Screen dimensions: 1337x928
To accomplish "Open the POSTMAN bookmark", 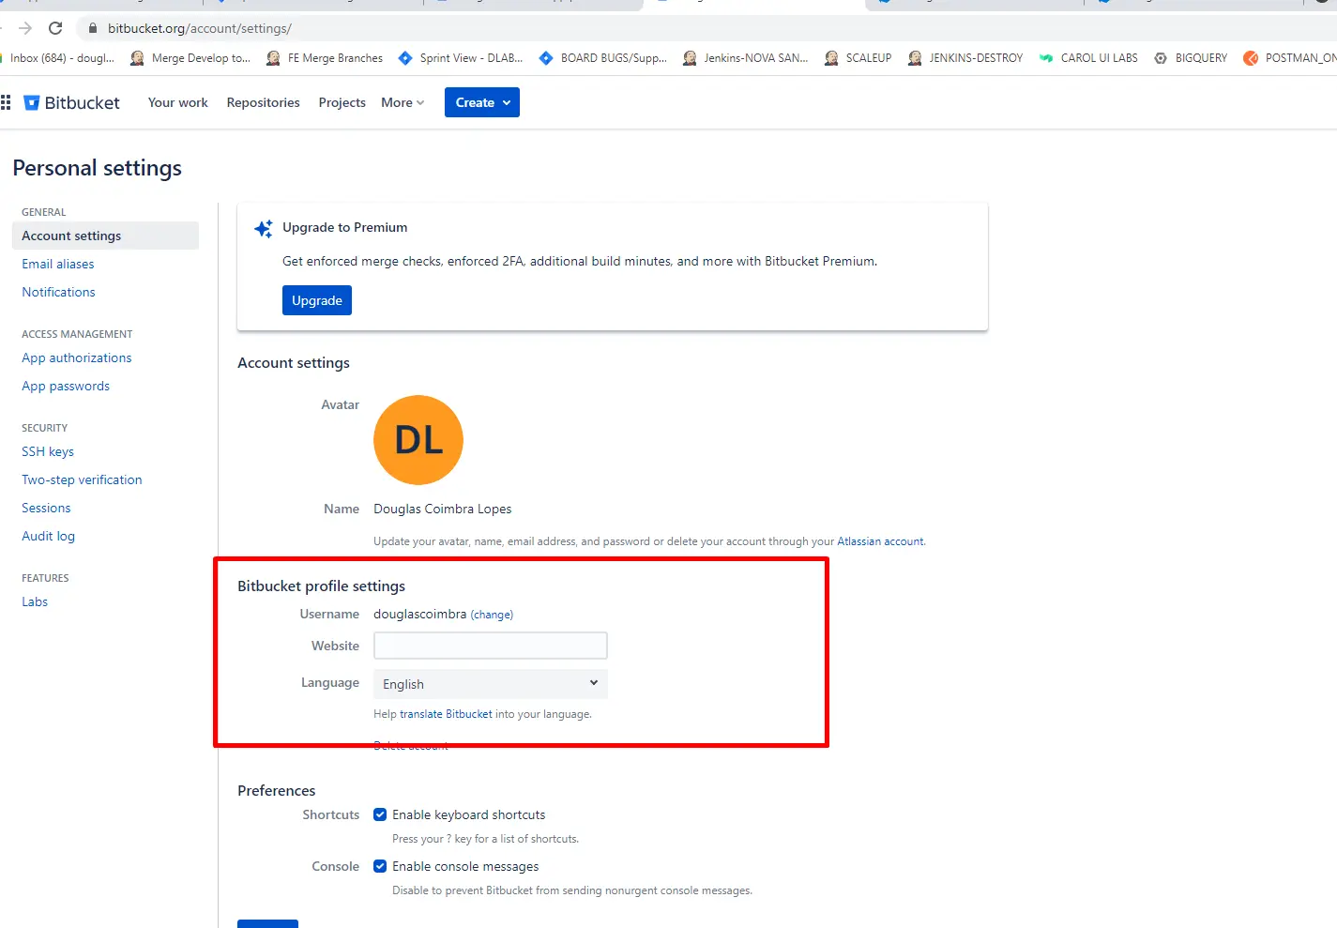I will 1290,58.
